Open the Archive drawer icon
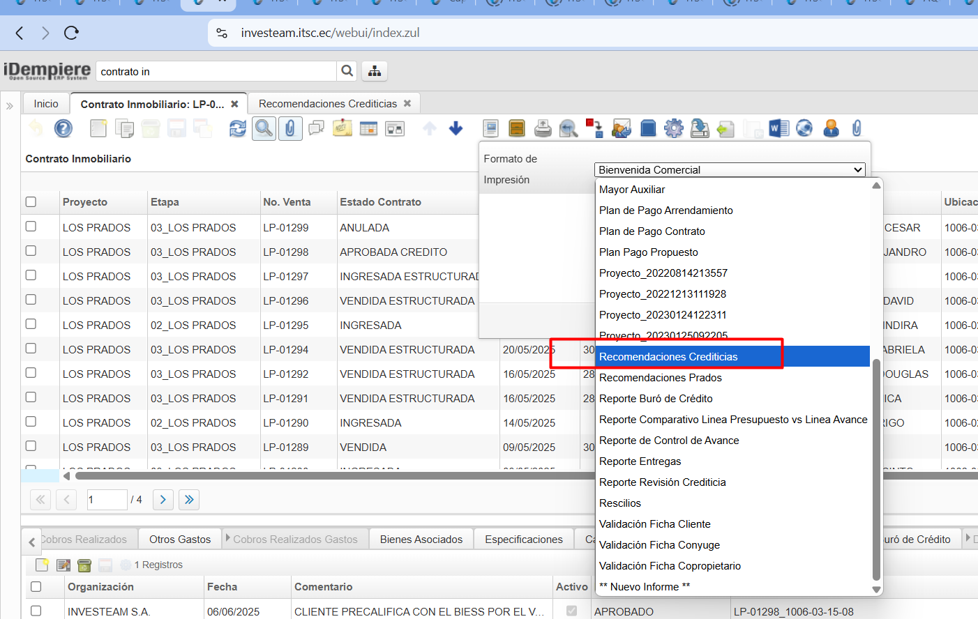 pyautogui.click(x=517, y=128)
